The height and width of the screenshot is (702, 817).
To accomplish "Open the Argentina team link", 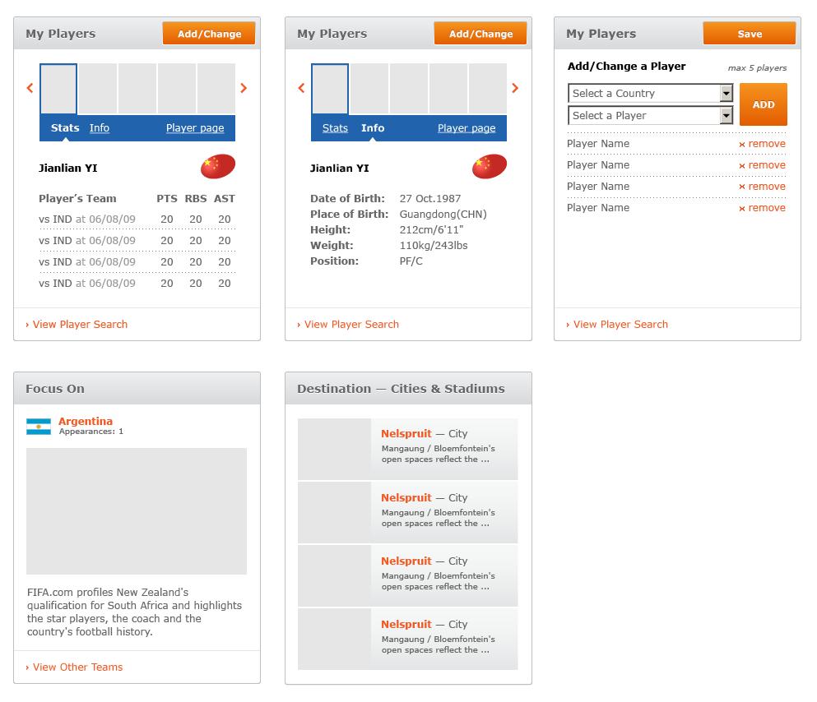I will tap(86, 421).
